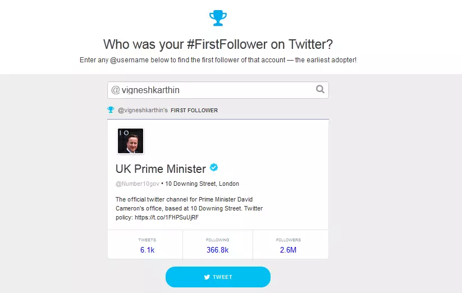Focus the @username search input field
The height and width of the screenshot is (293, 462).
218,90
